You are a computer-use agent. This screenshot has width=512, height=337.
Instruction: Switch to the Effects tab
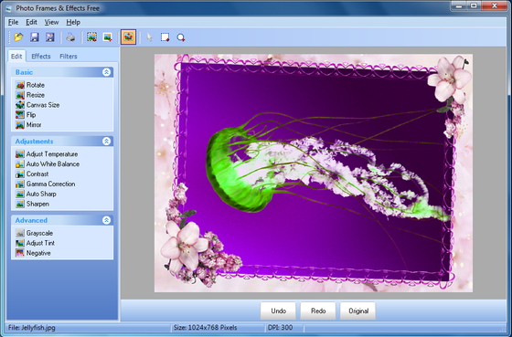tap(41, 56)
